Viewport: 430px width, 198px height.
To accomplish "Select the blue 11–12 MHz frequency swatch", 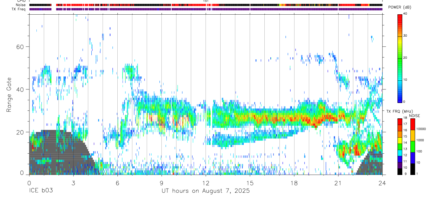I will pyautogui.click(x=400, y=159).
